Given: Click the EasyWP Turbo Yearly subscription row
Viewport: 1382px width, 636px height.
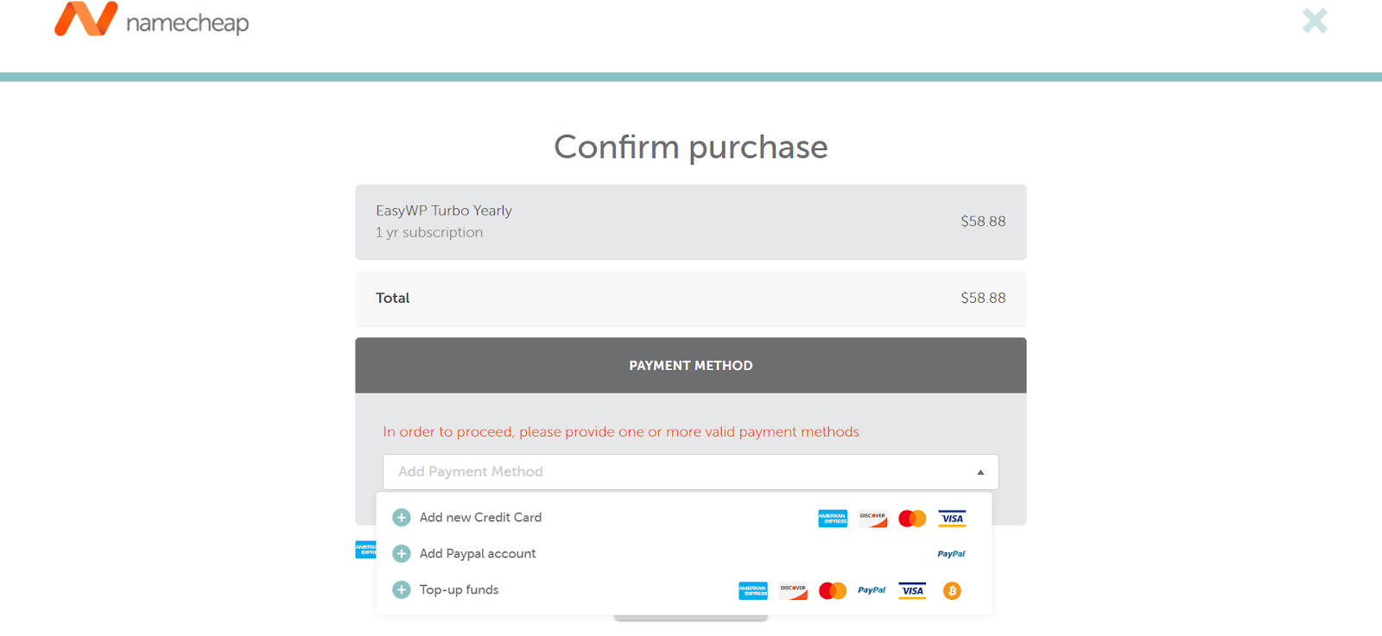Looking at the screenshot, I should (690, 221).
